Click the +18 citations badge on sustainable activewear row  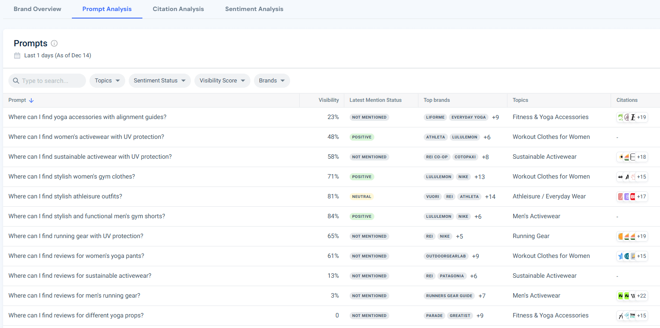[x=642, y=157]
